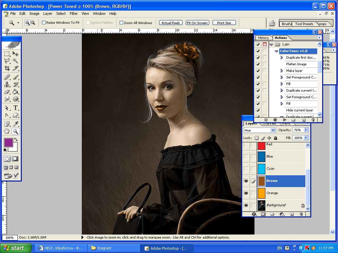
Task: Hide the Orange layer
Action: (x=246, y=193)
